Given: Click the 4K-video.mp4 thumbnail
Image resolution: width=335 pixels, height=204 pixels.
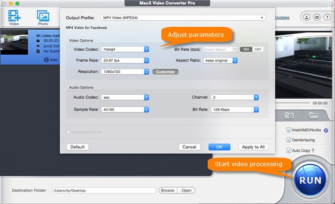Looking at the screenshot, I should (14, 42).
